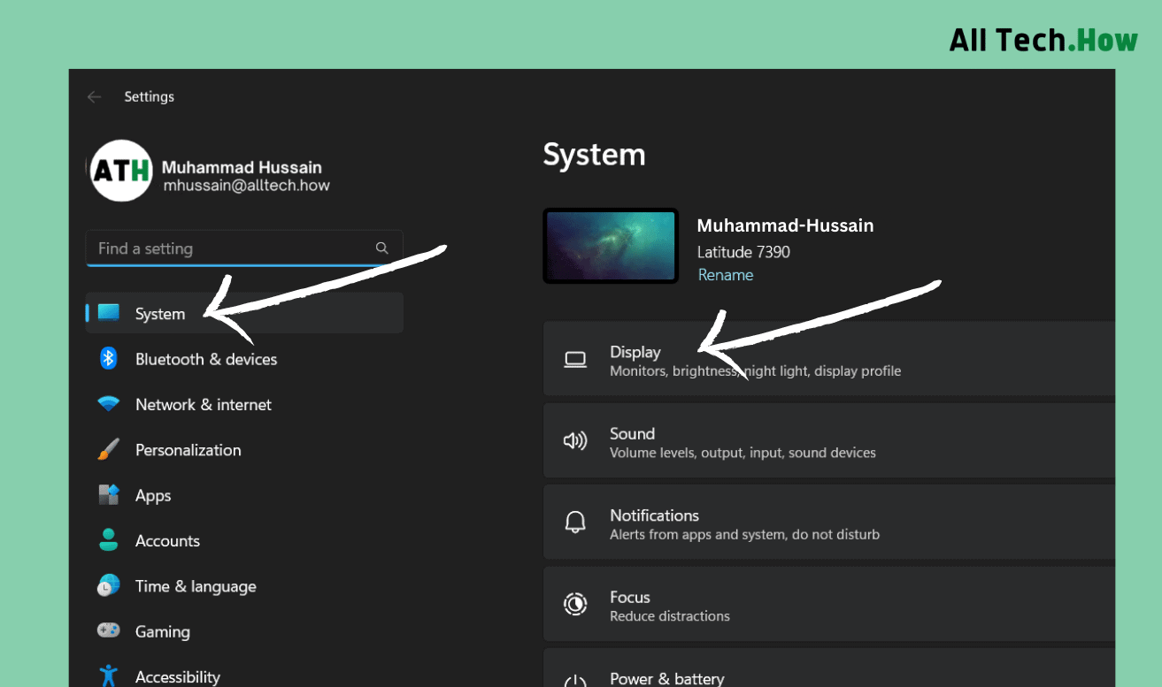Open the Apps settings page
This screenshot has height=687, width=1162.
[x=152, y=495]
